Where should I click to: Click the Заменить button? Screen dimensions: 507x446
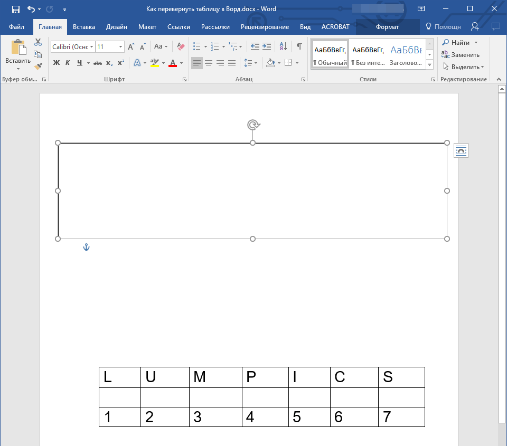(x=461, y=54)
